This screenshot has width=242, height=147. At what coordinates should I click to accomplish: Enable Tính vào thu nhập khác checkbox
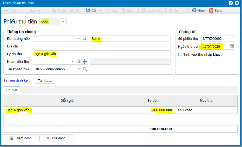click(x=180, y=54)
